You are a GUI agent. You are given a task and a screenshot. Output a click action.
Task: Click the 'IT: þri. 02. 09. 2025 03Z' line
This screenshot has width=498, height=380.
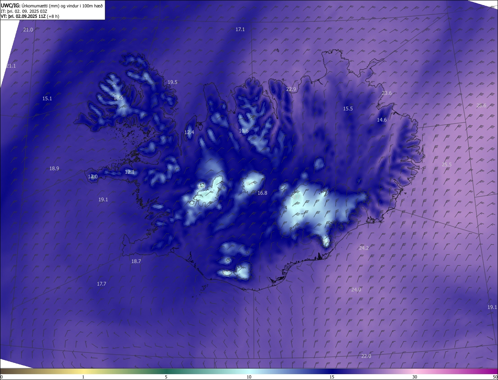[24, 11]
